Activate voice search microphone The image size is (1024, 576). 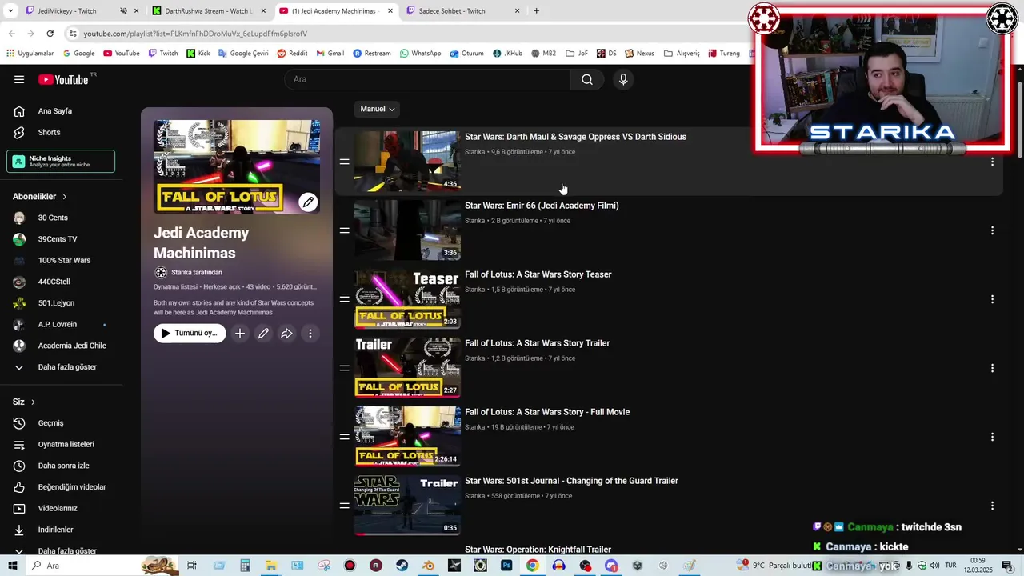pyautogui.click(x=623, y=79)
